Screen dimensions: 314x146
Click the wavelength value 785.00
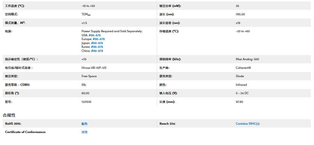pyautogui.click(x=240, y=14)
